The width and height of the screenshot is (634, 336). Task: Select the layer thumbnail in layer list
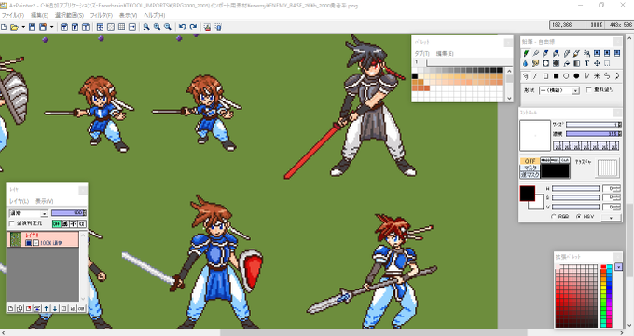(x=16, y=239)
